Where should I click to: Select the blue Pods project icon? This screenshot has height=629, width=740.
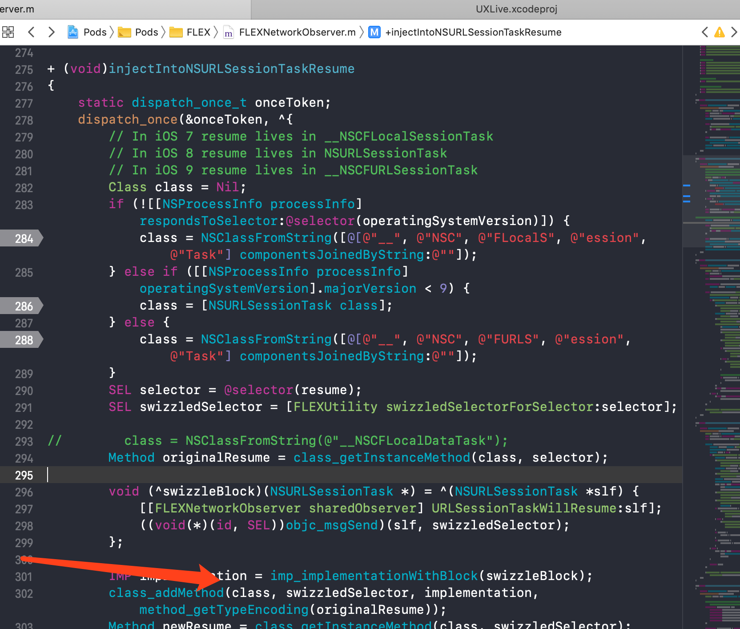click(72, 32)
